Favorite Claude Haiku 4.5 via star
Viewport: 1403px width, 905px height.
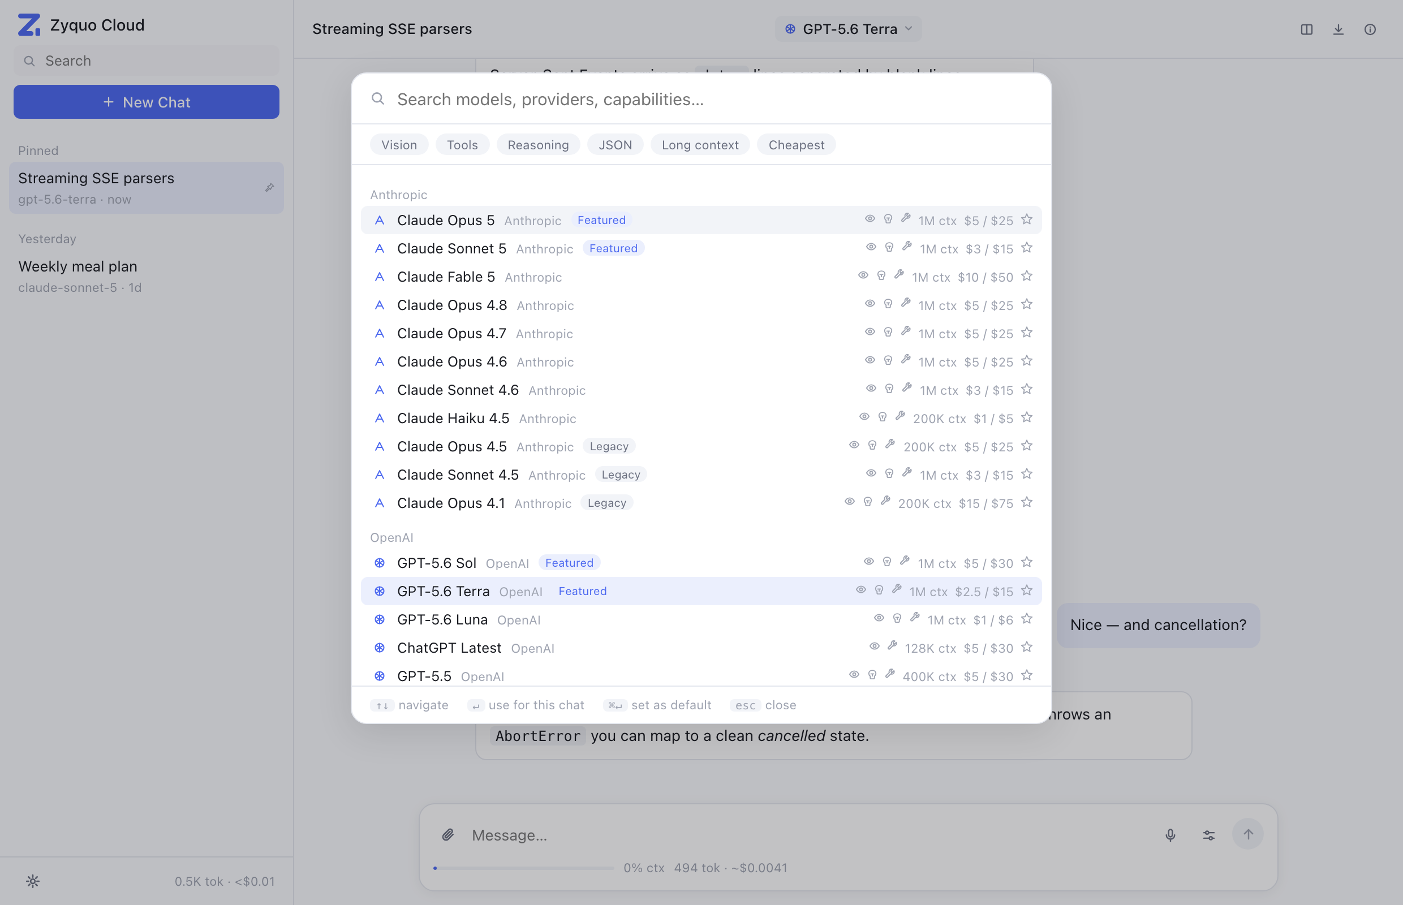pyautogui.click(x=1026, y=417)
